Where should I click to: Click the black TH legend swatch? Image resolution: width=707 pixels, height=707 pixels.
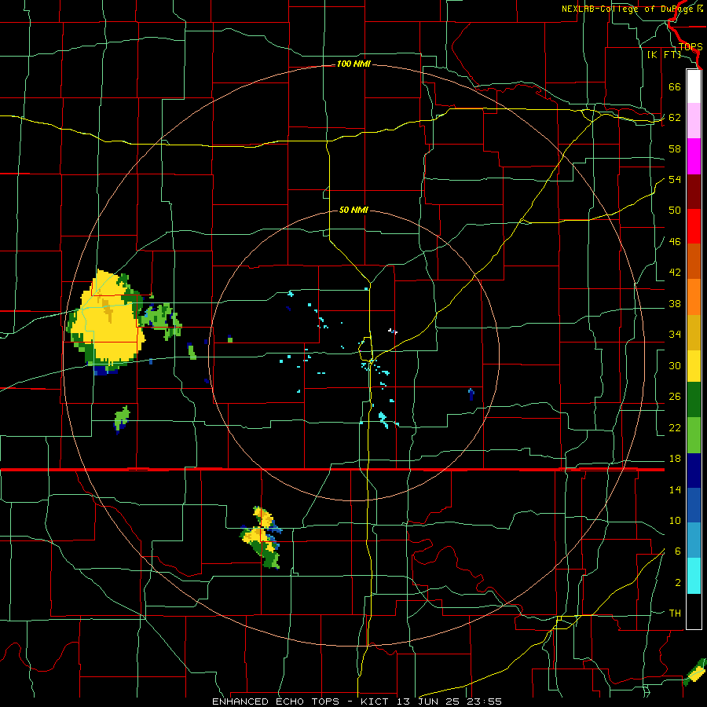pyautogui.click(x=694, y=611)
